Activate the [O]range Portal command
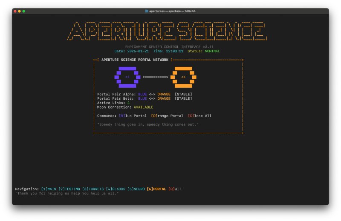Screen dimensions: 341x221 (167, 116)
